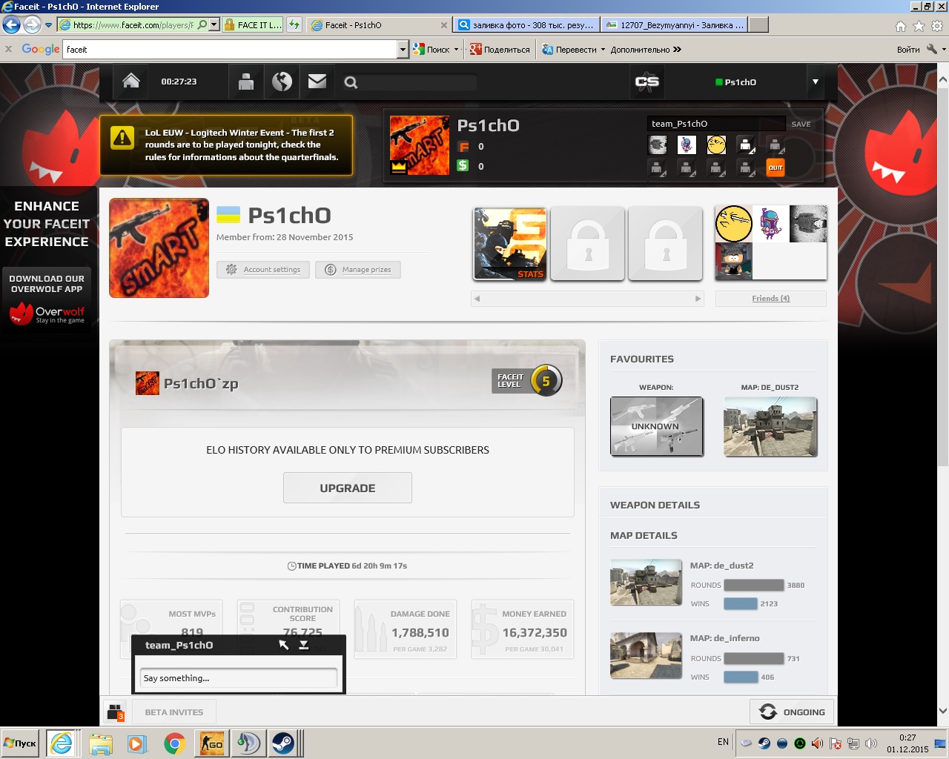Click the IE tools gear icon

pos(937,25)
